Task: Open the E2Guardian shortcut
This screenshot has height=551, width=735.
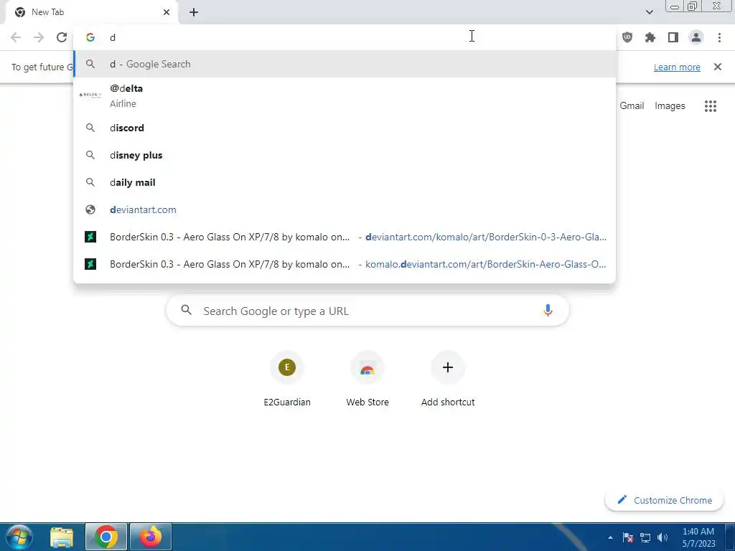Action: tap(287, 380)
